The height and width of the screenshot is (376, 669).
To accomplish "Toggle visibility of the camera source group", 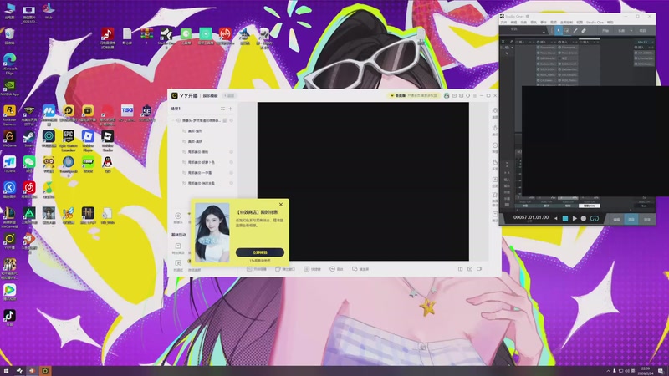I will pos(232,120).
